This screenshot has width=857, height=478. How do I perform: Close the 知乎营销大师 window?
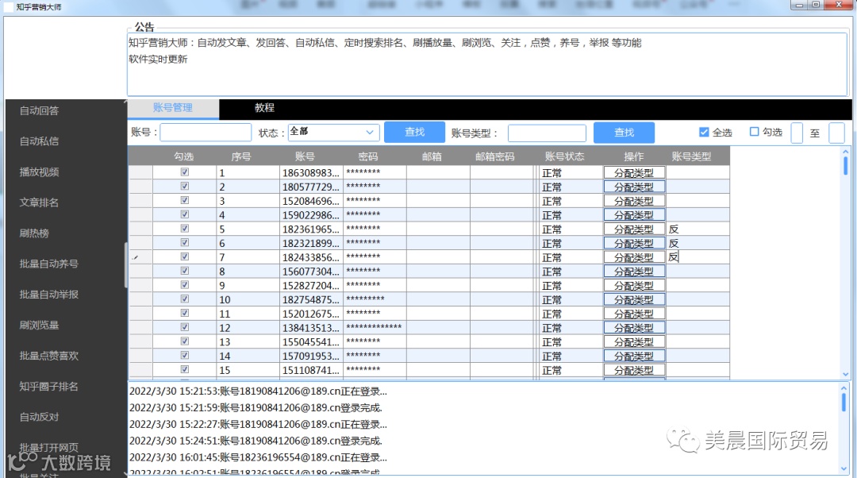839,5
